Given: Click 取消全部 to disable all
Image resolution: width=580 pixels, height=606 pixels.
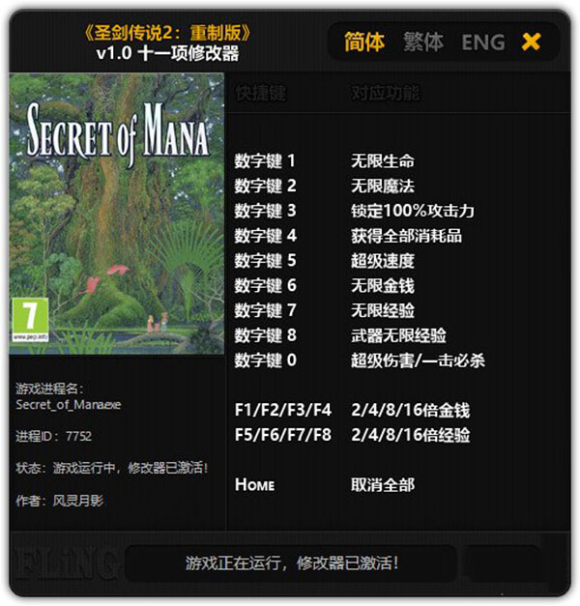Looking at the screenshot, I should click(x=383, y=484).
